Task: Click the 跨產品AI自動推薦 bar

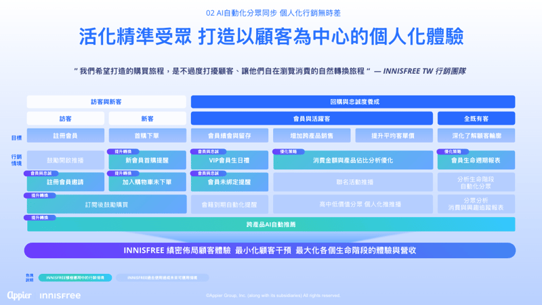Action: tap(271, 224)
